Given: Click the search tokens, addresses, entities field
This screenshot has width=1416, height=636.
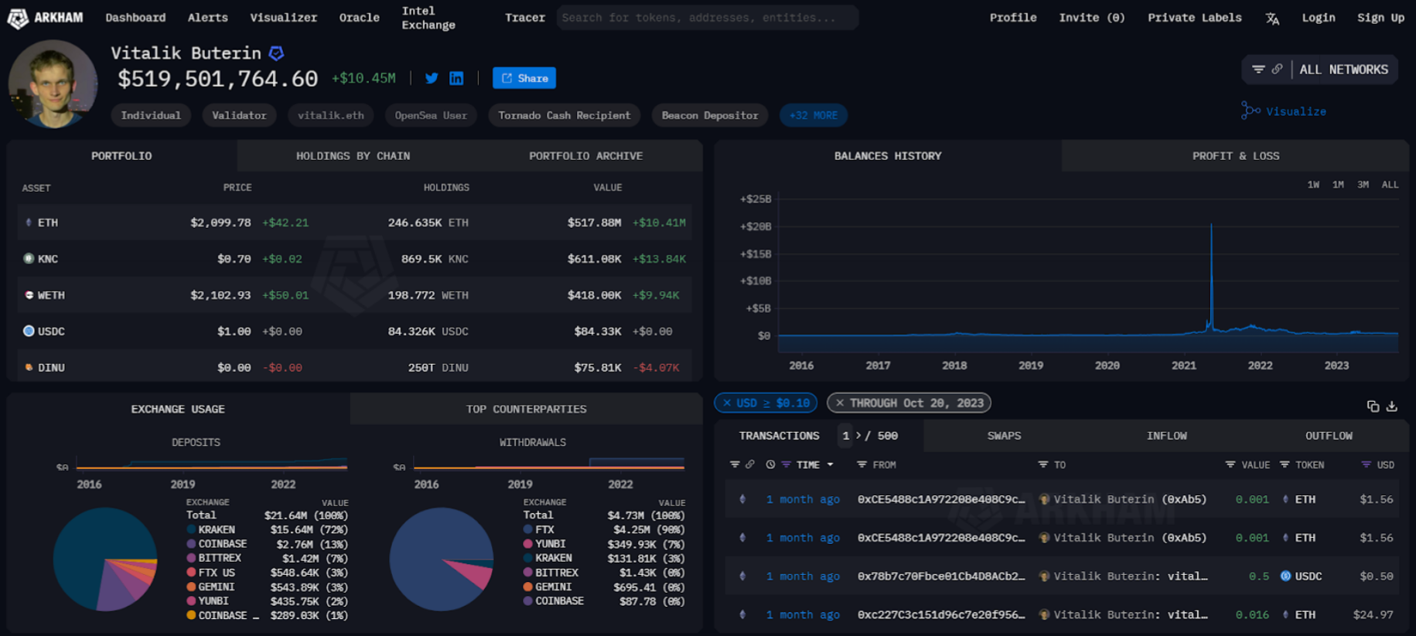Looking at the screenshot, I should click(x=707, y=18).
